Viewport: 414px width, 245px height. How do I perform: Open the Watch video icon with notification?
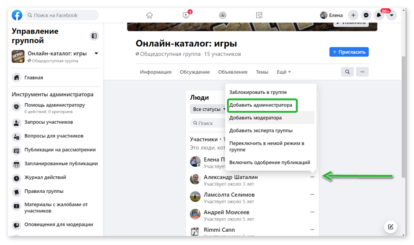[x=185, y=15]
